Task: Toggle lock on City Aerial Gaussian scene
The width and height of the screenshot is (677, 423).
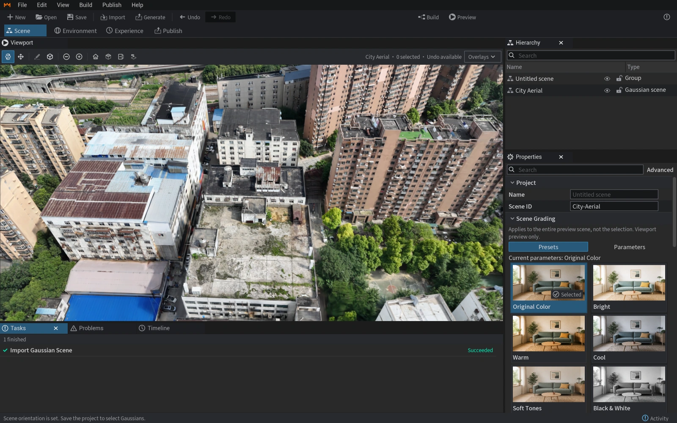Action: 619,90
